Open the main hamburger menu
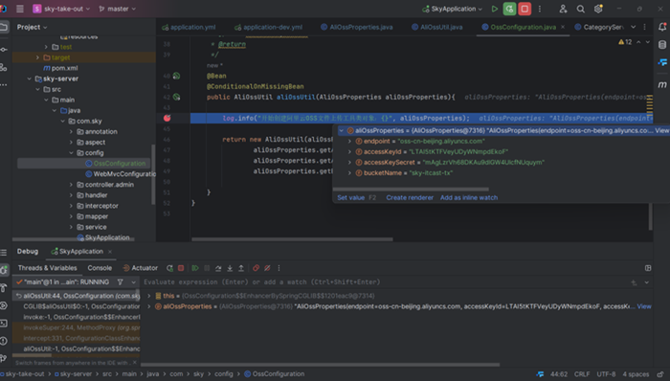Screen dimensions: 670x381 click(x=20, y=9)
